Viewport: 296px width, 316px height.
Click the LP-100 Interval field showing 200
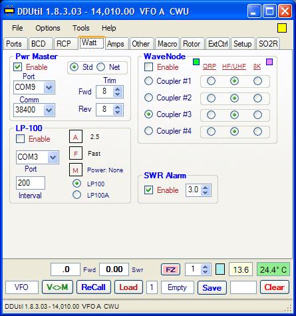point(31,183)
